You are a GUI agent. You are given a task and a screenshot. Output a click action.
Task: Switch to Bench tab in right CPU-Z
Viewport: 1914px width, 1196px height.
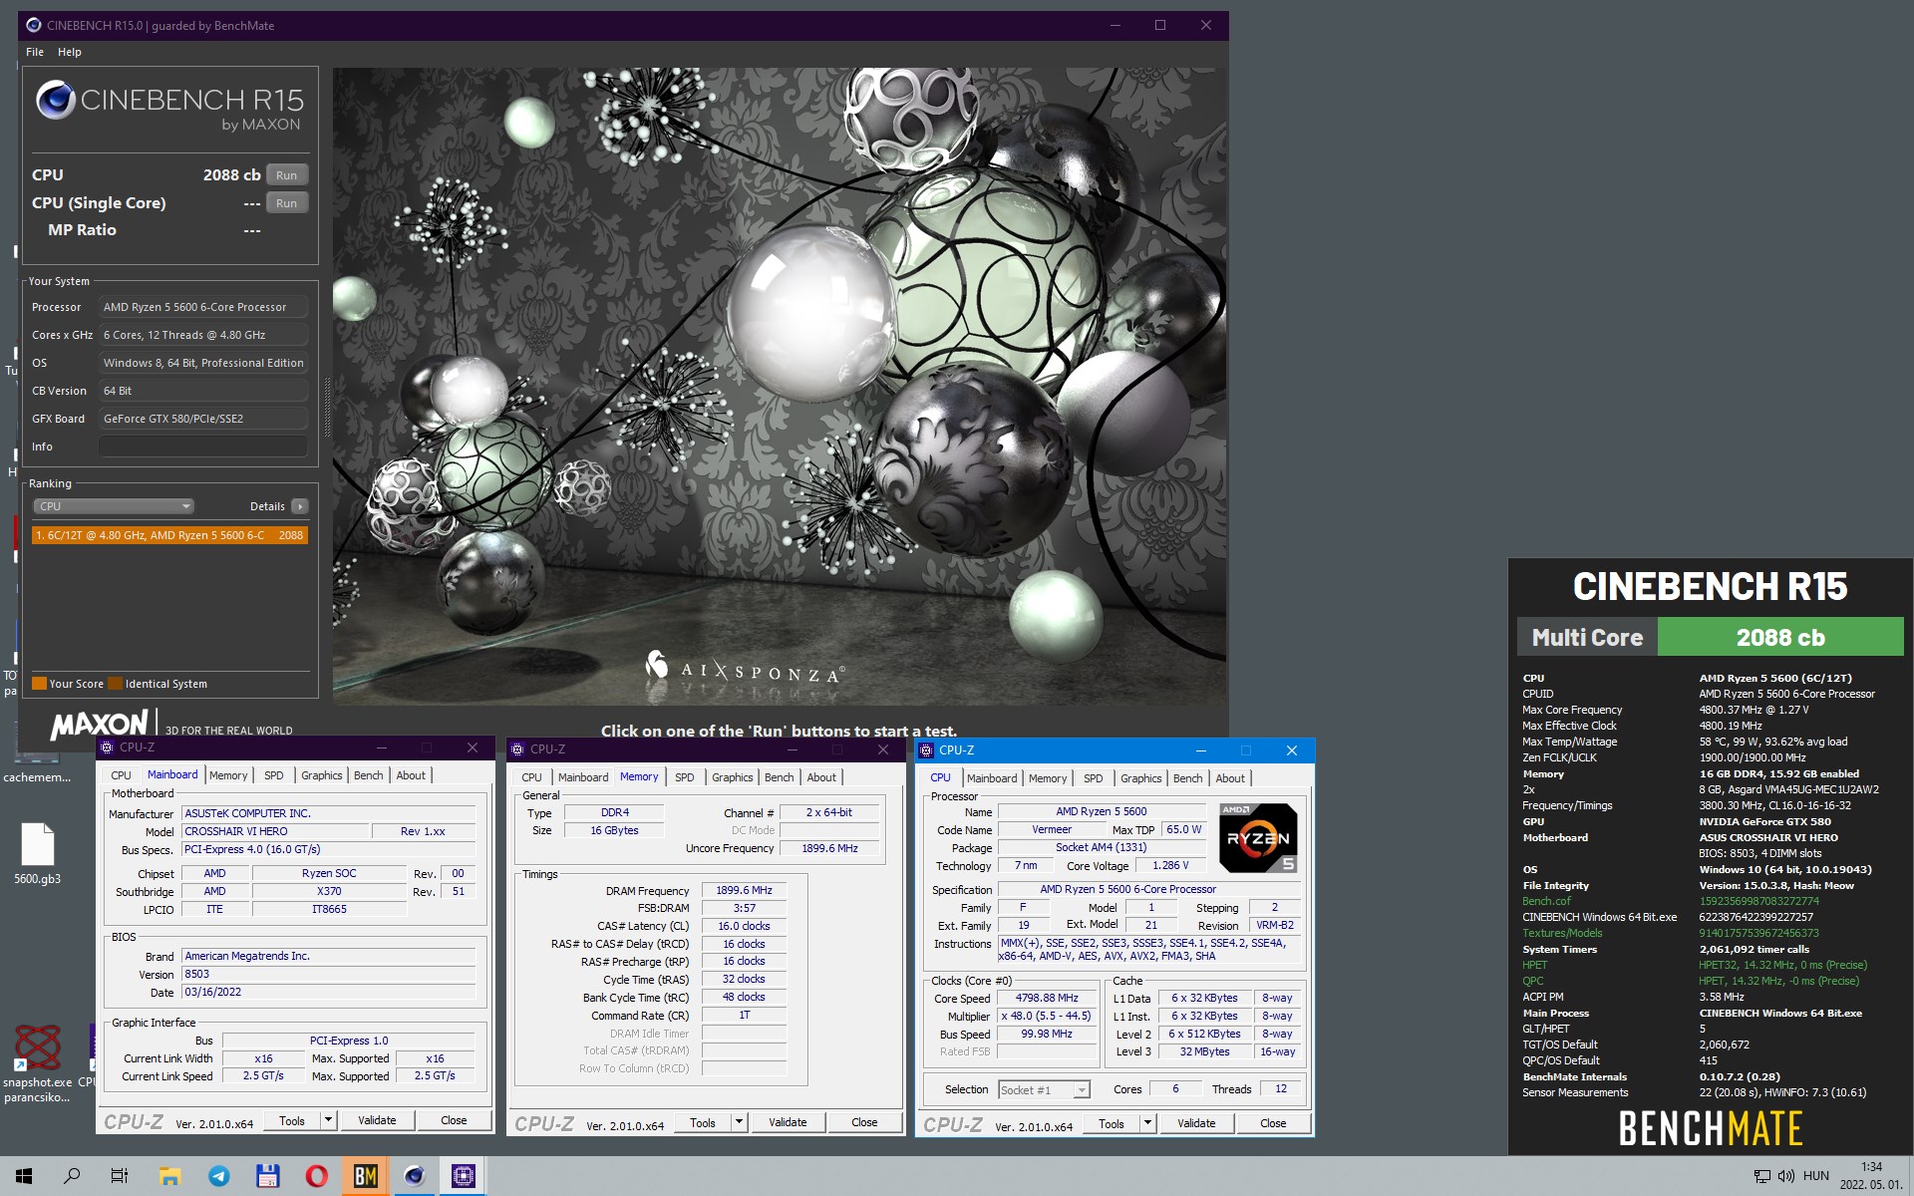click(x=1187, y=778)
